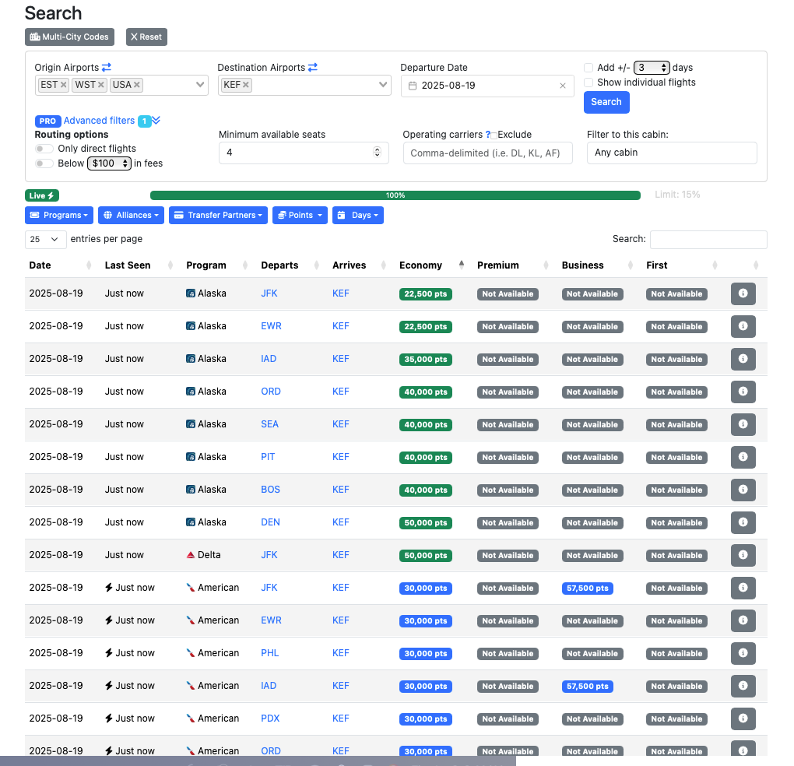Remove the EST origin tag

pos(64,85)
